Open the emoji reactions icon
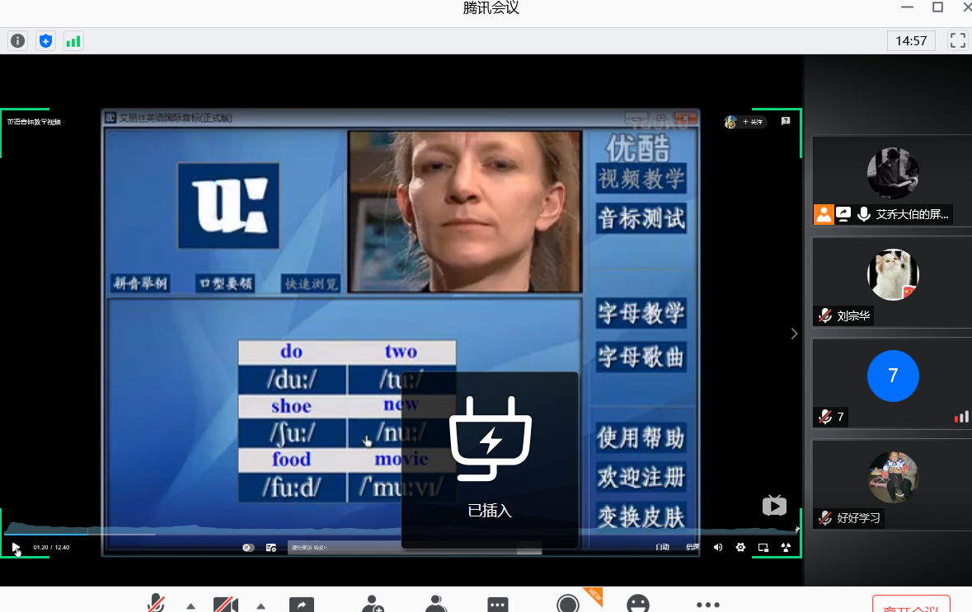The image size is (972, 612). click(637, 605)
